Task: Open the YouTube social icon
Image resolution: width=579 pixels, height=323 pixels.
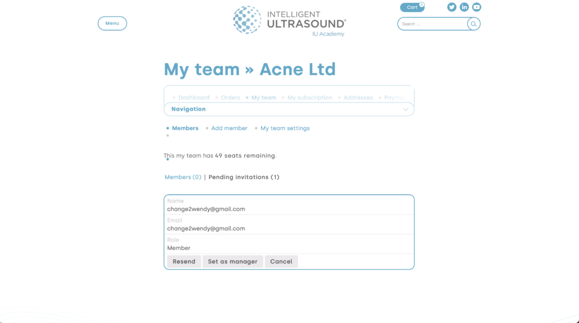Action: click(x=477, y=7)
